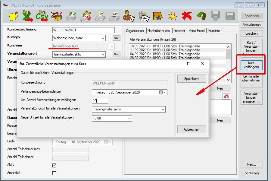Open the Kurstyp dropdown
This screenshot has width=271, height=181.
[x=103, y=38]
